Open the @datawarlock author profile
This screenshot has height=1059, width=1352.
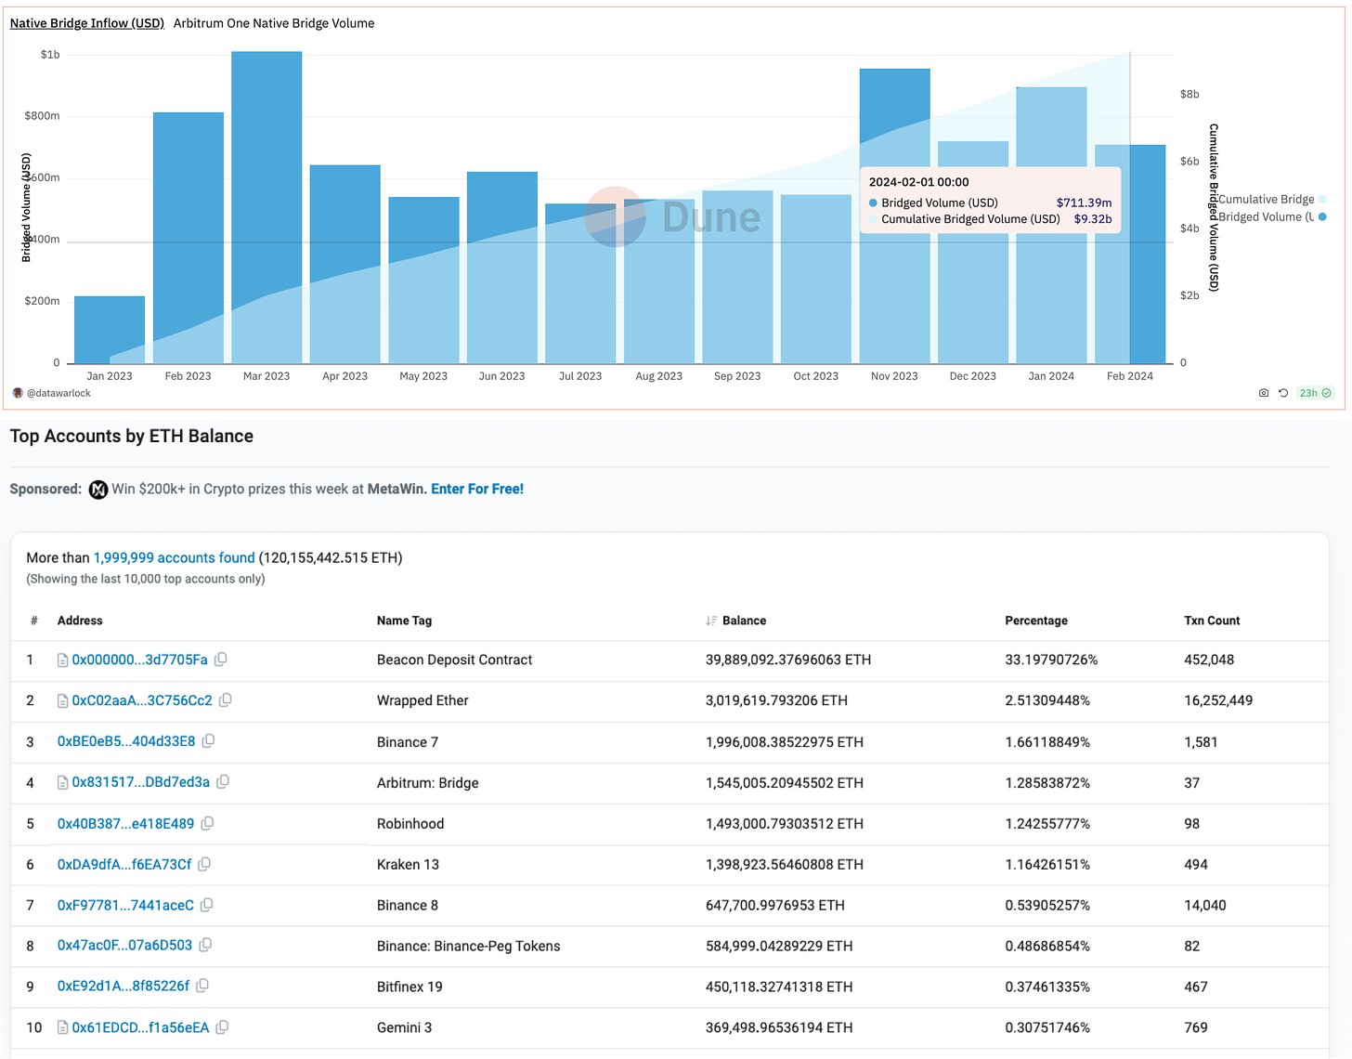click(58, 393)
